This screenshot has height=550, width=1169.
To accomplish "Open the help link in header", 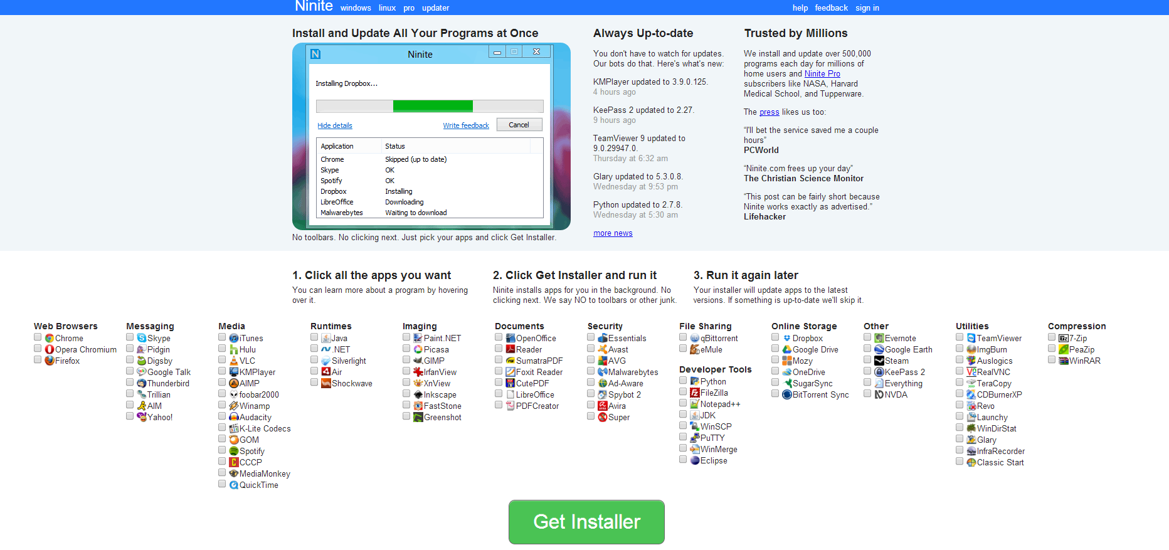I will pyautogui.click(x=800, y=8).
